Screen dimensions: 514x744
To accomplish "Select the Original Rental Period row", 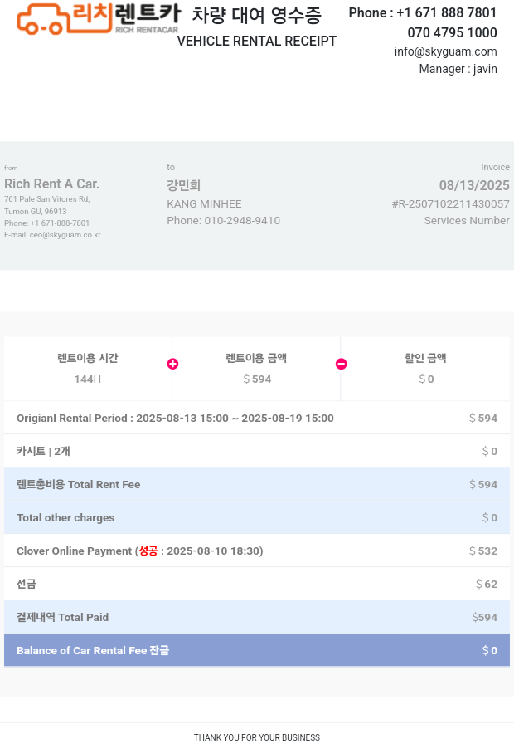I will point(256,418).
